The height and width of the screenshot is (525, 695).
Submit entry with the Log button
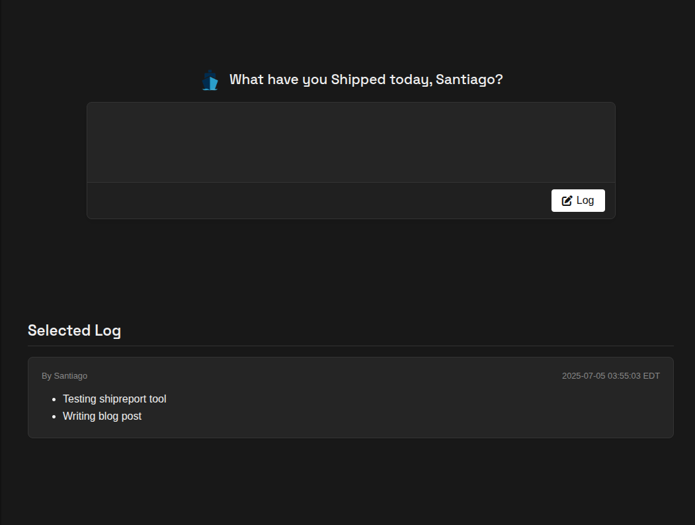pos(578,201)
